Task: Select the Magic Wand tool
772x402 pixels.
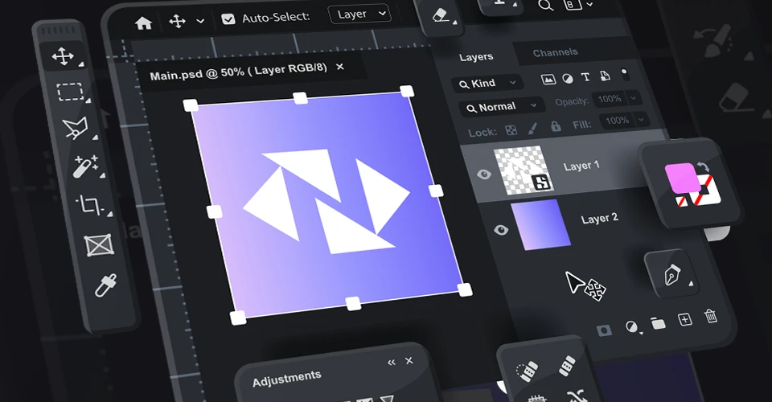Action: click(x=84, y=166)
